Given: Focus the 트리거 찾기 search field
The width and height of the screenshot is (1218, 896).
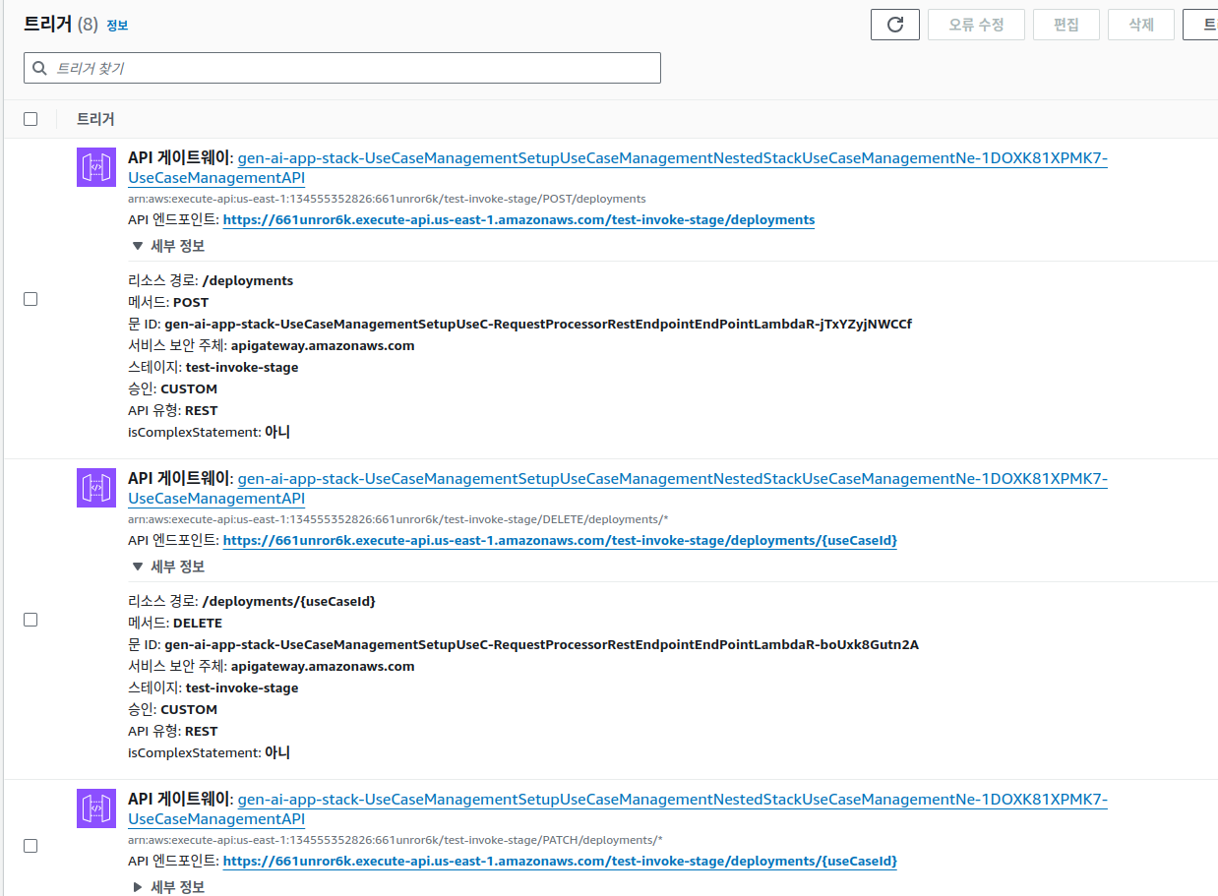Looking at the screenshot, I should tap(354, 68).
